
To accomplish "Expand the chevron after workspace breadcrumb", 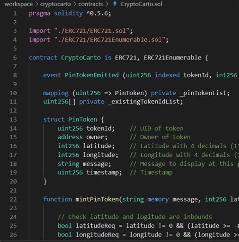I will (37, 4).
